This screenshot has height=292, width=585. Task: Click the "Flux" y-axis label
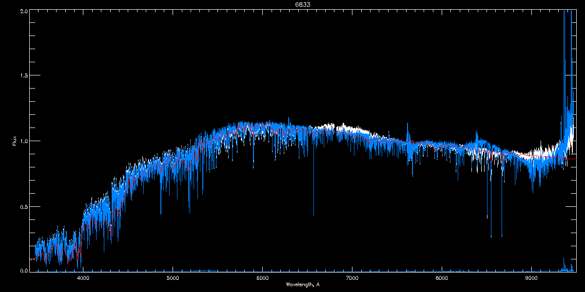(14, 141)
